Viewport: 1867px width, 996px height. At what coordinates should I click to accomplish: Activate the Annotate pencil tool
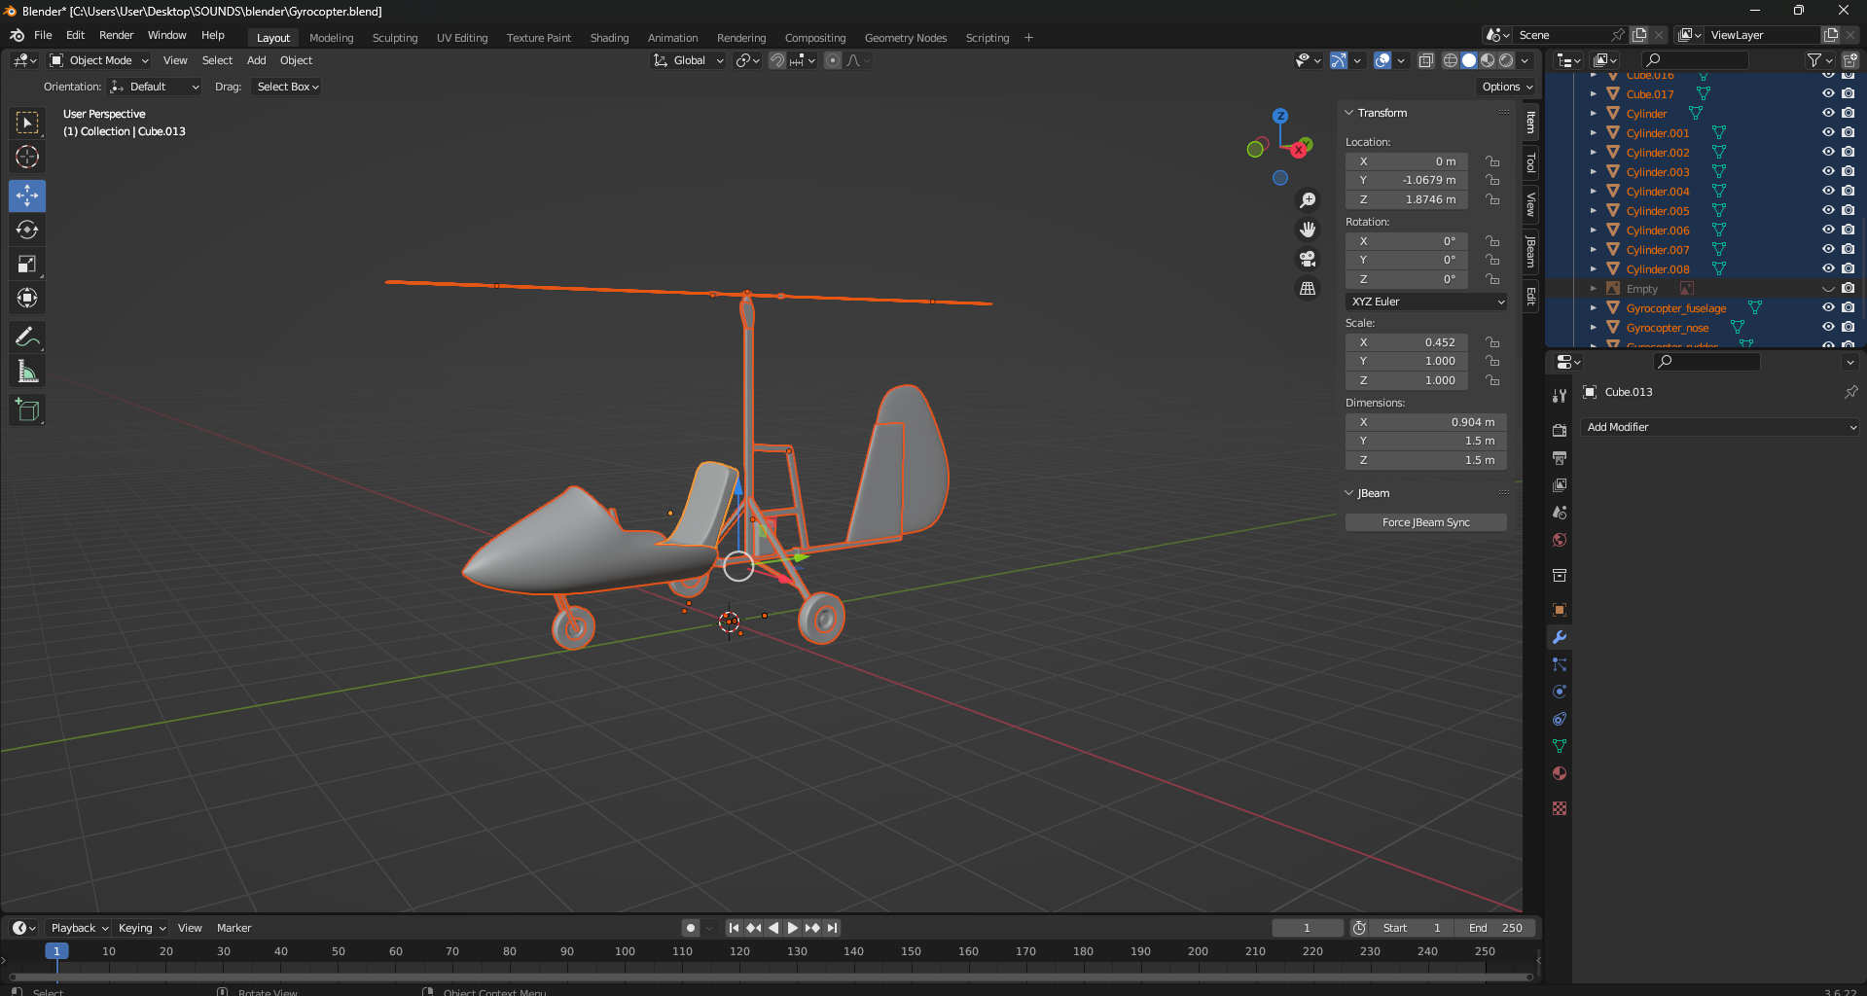point(27,338)
